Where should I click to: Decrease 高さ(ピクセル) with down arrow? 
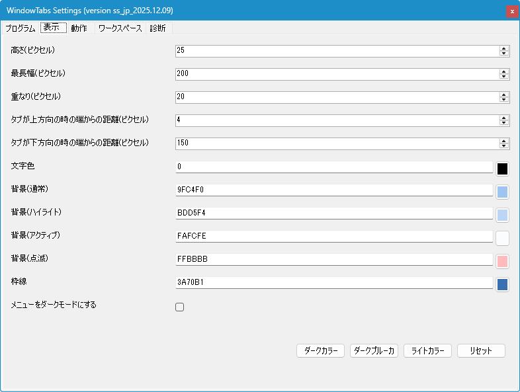coord(503,54)
